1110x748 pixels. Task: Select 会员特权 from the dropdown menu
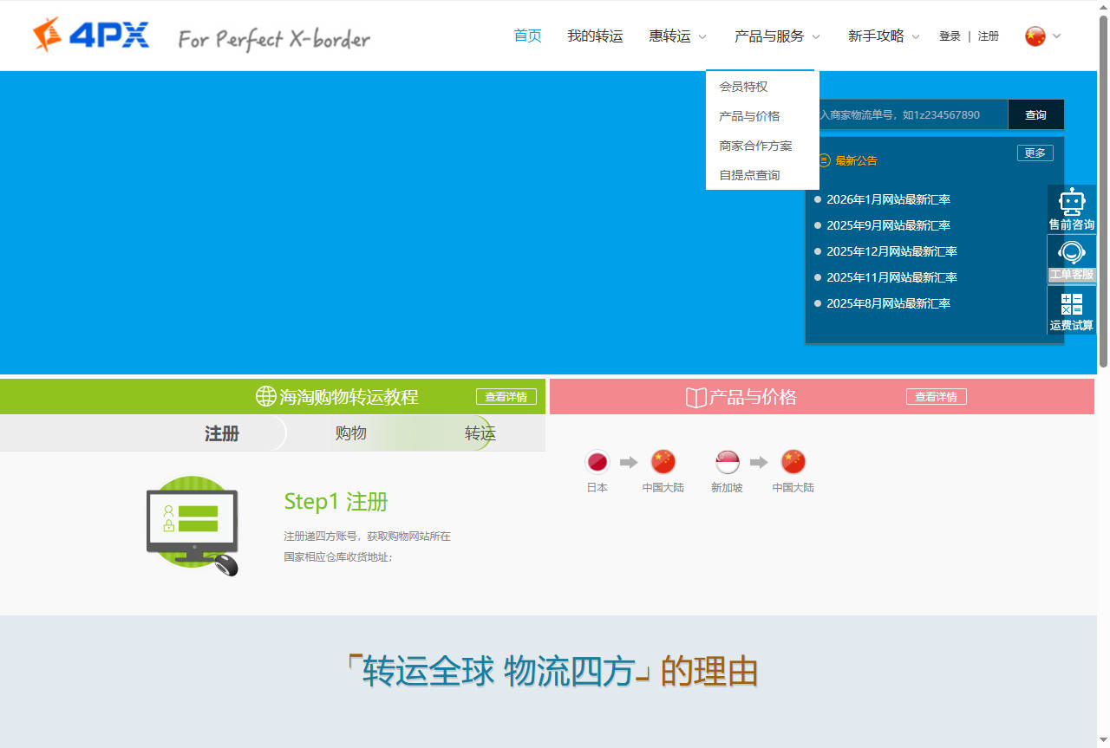coord(743,87)
